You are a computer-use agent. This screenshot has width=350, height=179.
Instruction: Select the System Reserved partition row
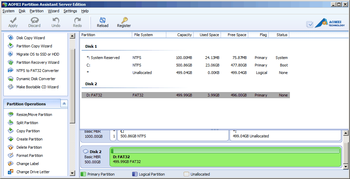coord(186,58)
